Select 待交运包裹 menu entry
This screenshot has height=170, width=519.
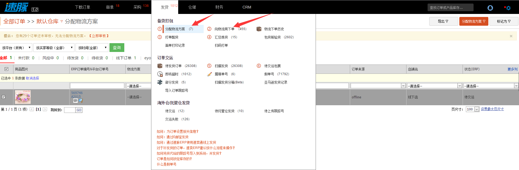tap(272, 66)
